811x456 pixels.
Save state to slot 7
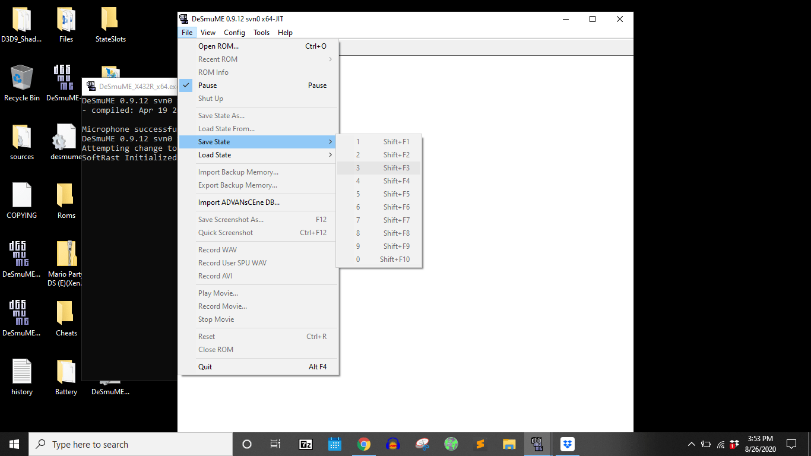(x=379, y=220)
